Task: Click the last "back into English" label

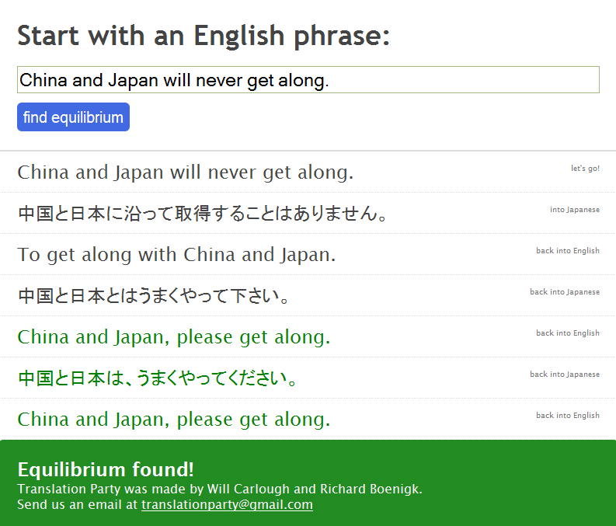Action: coord(568,416)
